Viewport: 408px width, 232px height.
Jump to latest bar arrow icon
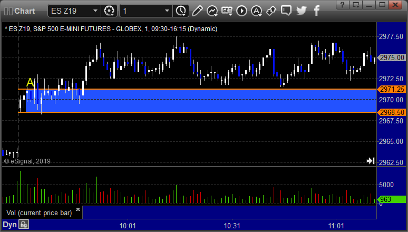371,161
